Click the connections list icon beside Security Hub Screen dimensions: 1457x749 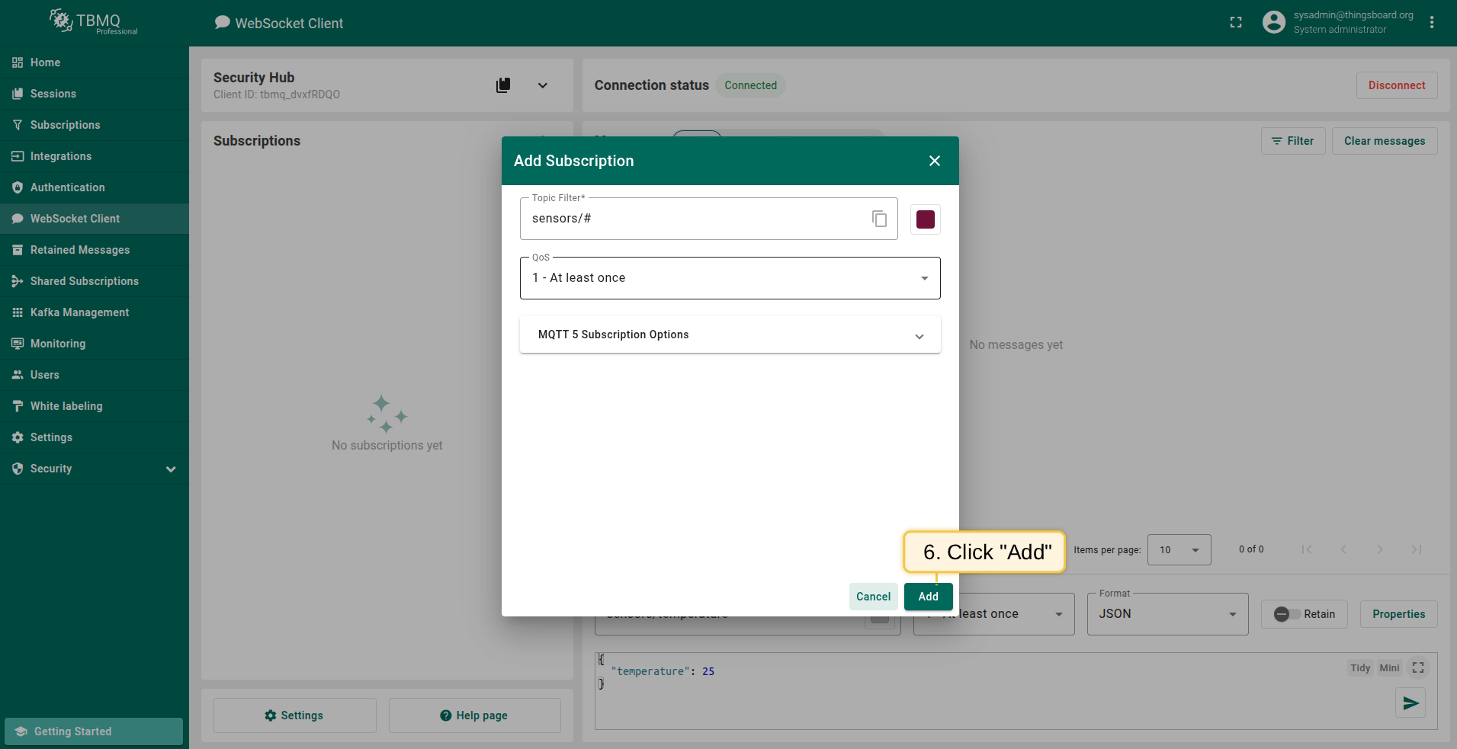(503, 85)
